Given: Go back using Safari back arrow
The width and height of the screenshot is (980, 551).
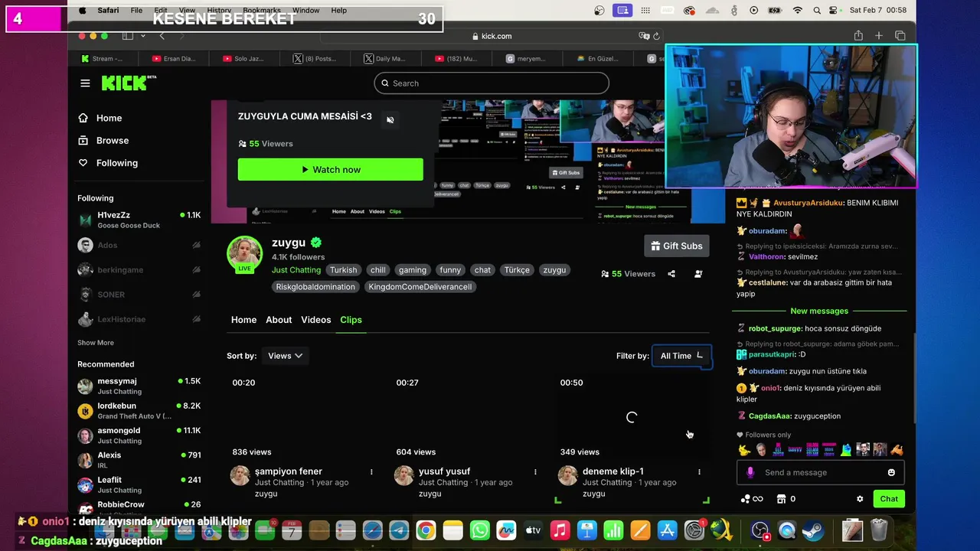Looking at the screenshot, I should point(162,36).
